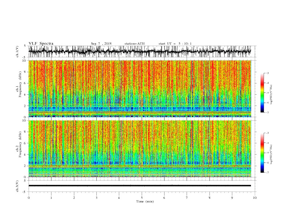The image size is (287, 222).
Task: Click the ch.2 spectrogram panel
Action: 140,149
